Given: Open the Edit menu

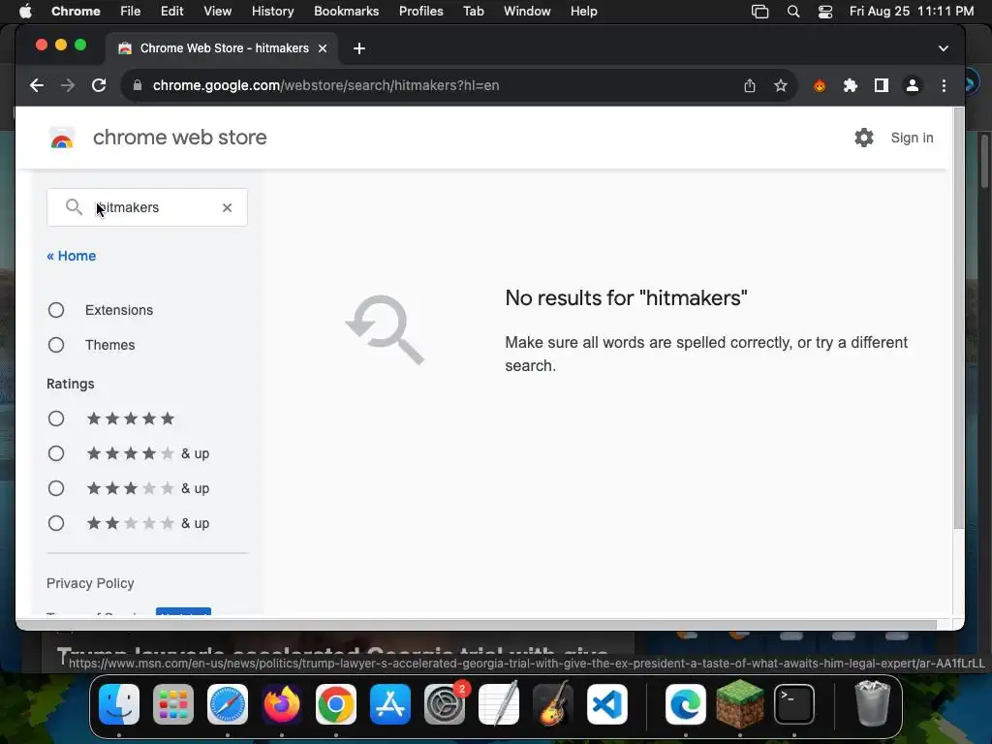Looking at the screenshot, I should (x=171, y=12).
